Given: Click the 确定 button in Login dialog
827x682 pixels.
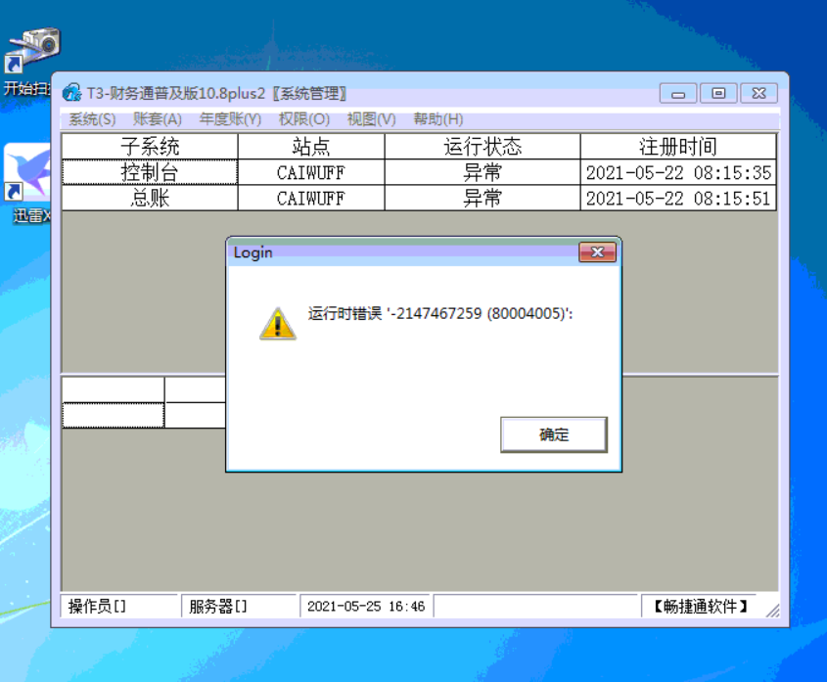Looking at the screenshot, I should pos(554,434).
